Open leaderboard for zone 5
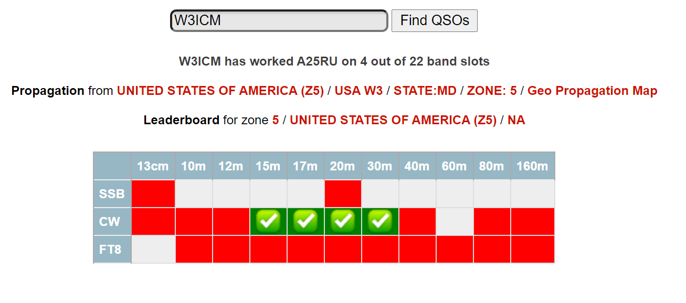Viewport: 686px width, 303px height. click(276, 120)
